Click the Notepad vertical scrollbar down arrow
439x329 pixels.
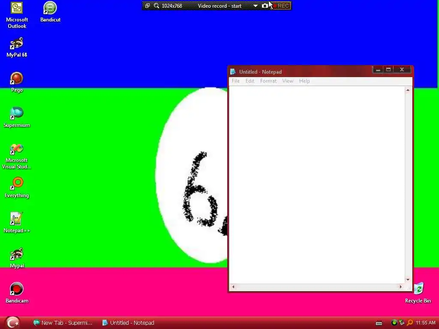point(408,279)
